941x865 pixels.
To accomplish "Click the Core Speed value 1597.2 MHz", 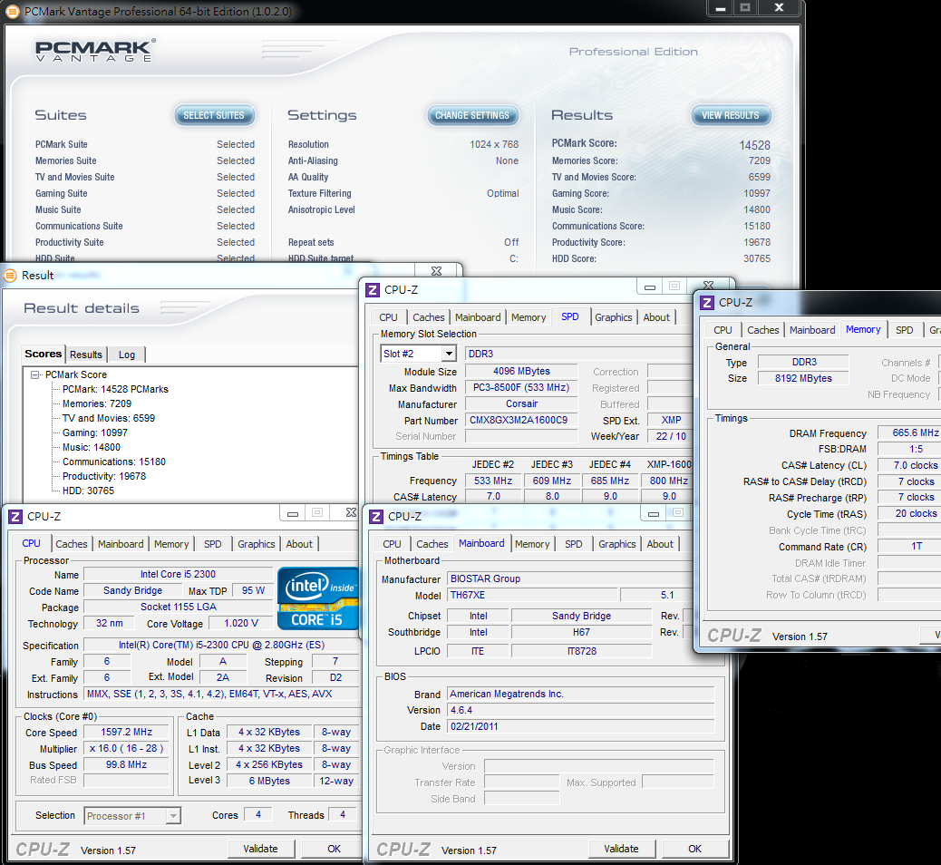I will (126, 733).
